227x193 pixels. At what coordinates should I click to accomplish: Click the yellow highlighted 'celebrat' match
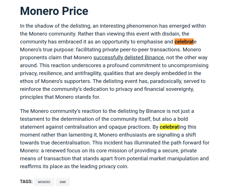[169, 127]
